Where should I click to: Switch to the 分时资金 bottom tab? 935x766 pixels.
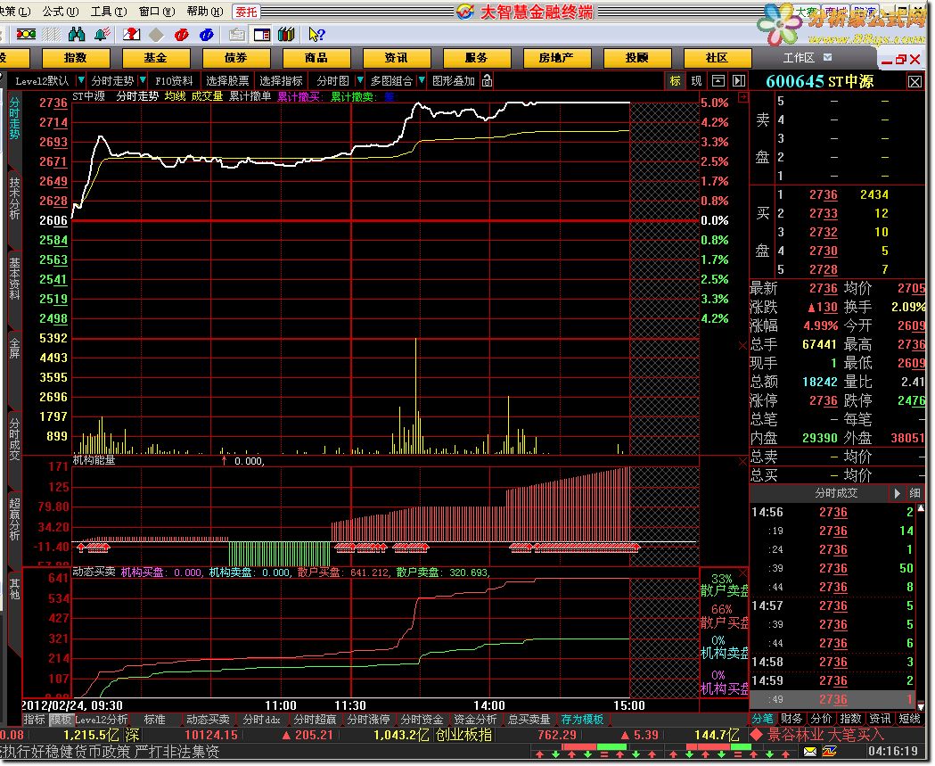tap(422, 720)
